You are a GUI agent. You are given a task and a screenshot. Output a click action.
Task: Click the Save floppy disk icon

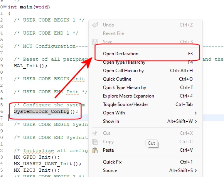tap(95, 42)
